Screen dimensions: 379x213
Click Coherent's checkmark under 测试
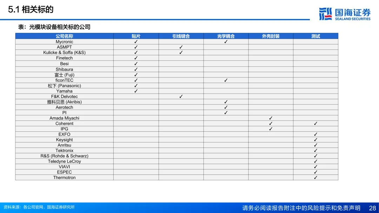316,124
